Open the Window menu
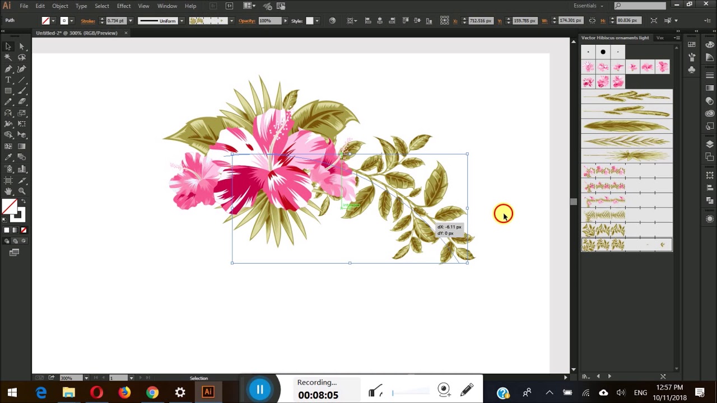 tap(167, 6)
